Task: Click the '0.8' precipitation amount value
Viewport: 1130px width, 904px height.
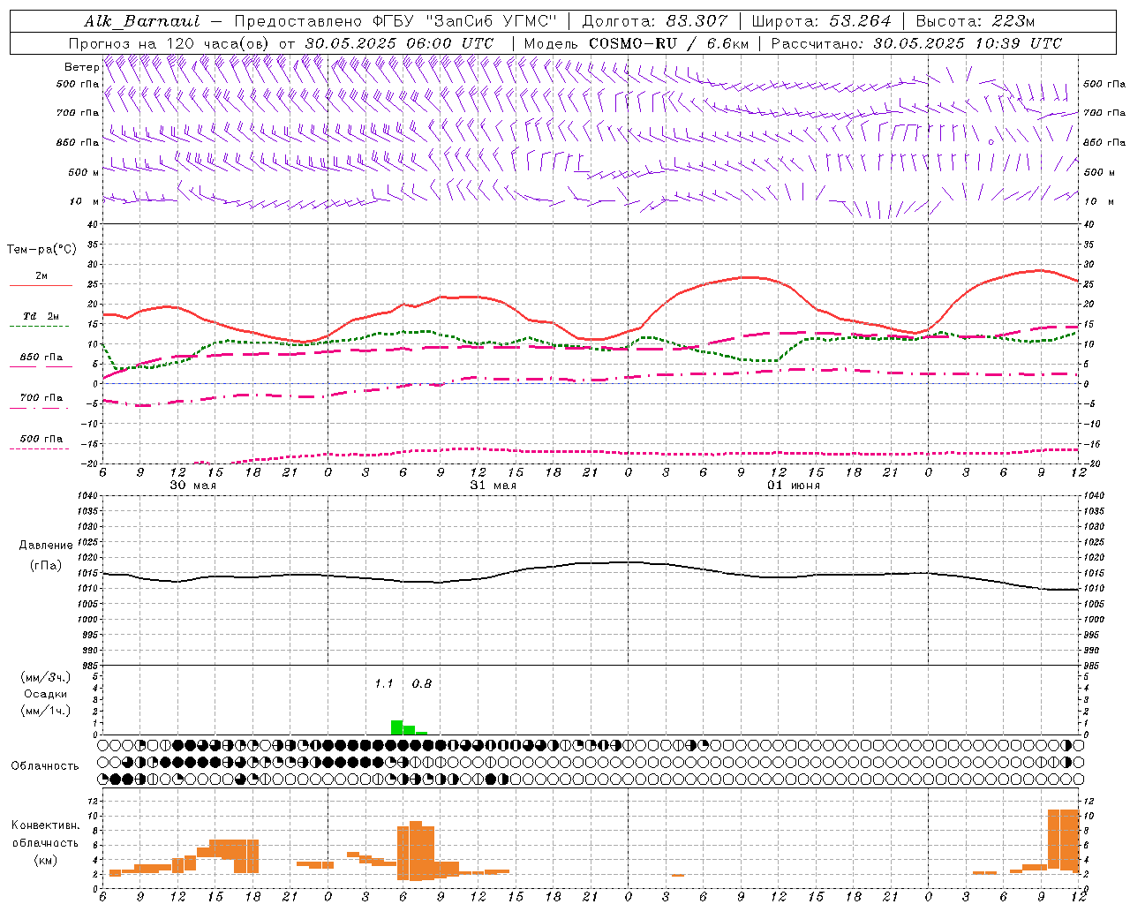Action: [x=422, y=684]
